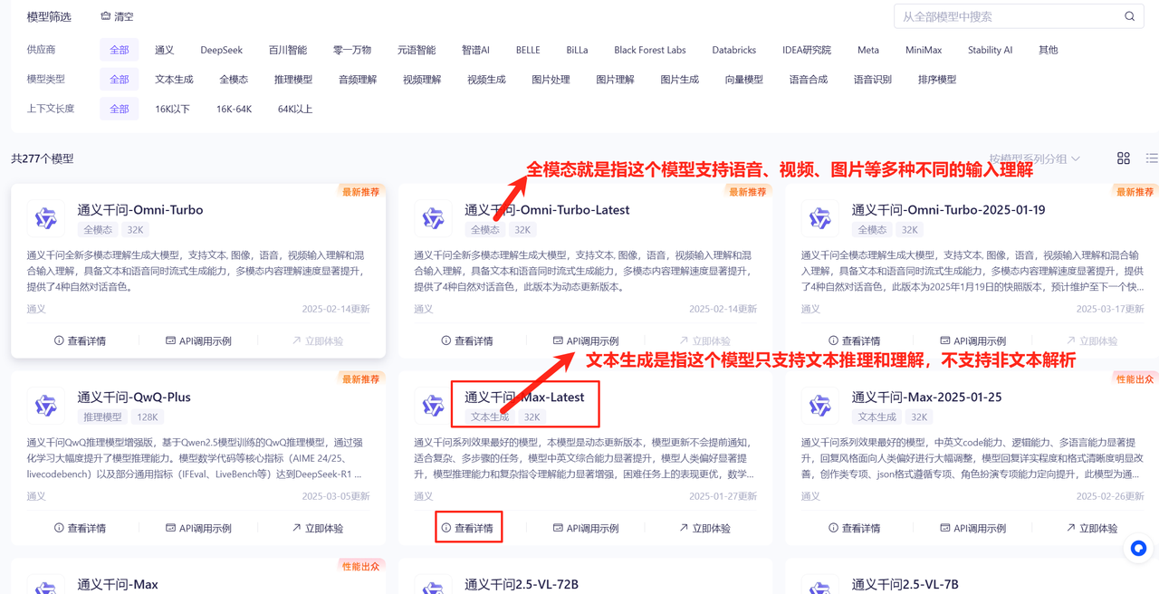Filter context length 16K-64K
This screenshot has width=1159, height=594.
point(234,109)
